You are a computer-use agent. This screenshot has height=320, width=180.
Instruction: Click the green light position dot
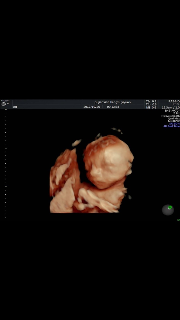170,208
